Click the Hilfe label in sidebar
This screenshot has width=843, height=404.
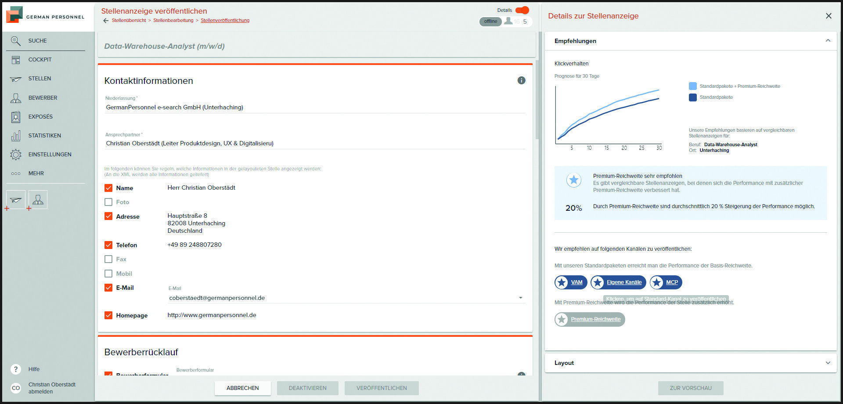coord(34,369)
